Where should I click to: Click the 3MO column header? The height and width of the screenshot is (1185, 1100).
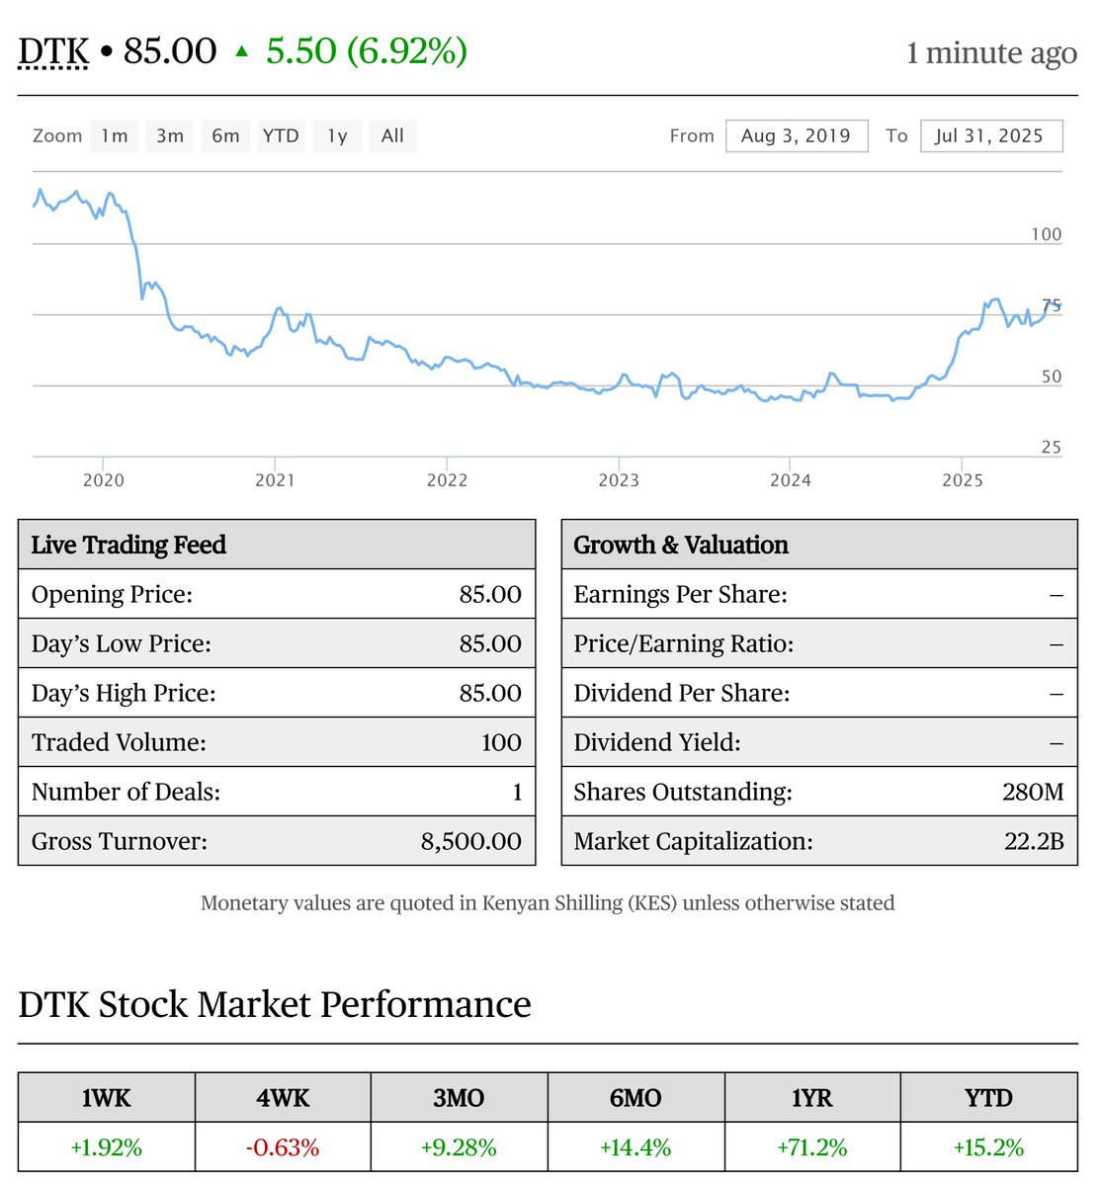tap(460, 1097)
